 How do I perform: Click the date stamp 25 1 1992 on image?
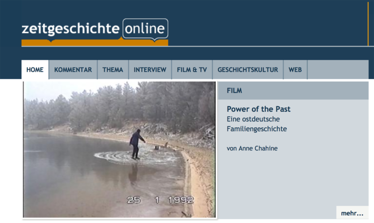[x=160, y=200]
